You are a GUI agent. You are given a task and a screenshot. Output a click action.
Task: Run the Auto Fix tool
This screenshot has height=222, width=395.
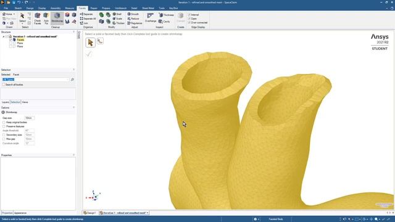coord(46,18)
